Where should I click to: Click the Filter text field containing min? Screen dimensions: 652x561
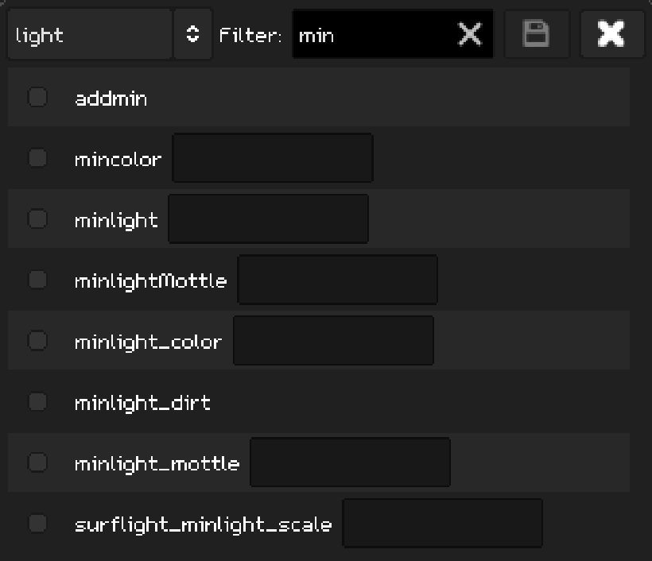click(372, 34)
